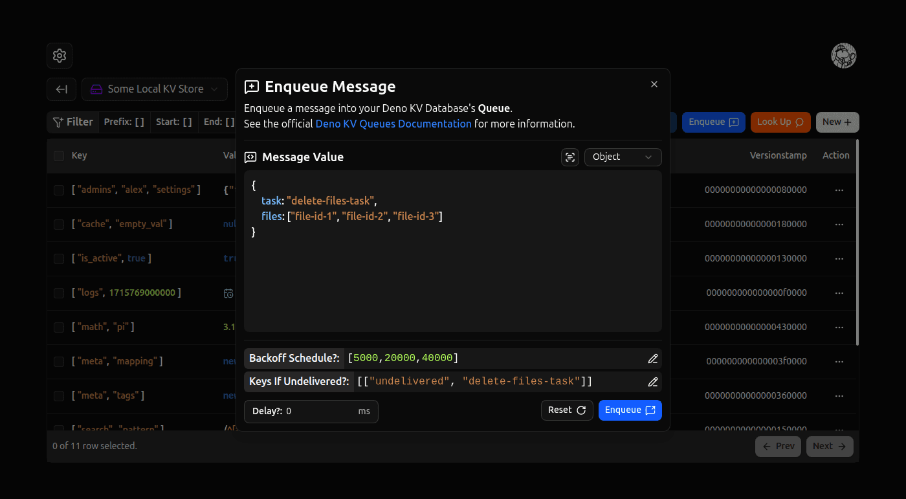906x499 pixels.
Task: Open the Deno KV Queues Documentation link
Action: pos(393,124)
